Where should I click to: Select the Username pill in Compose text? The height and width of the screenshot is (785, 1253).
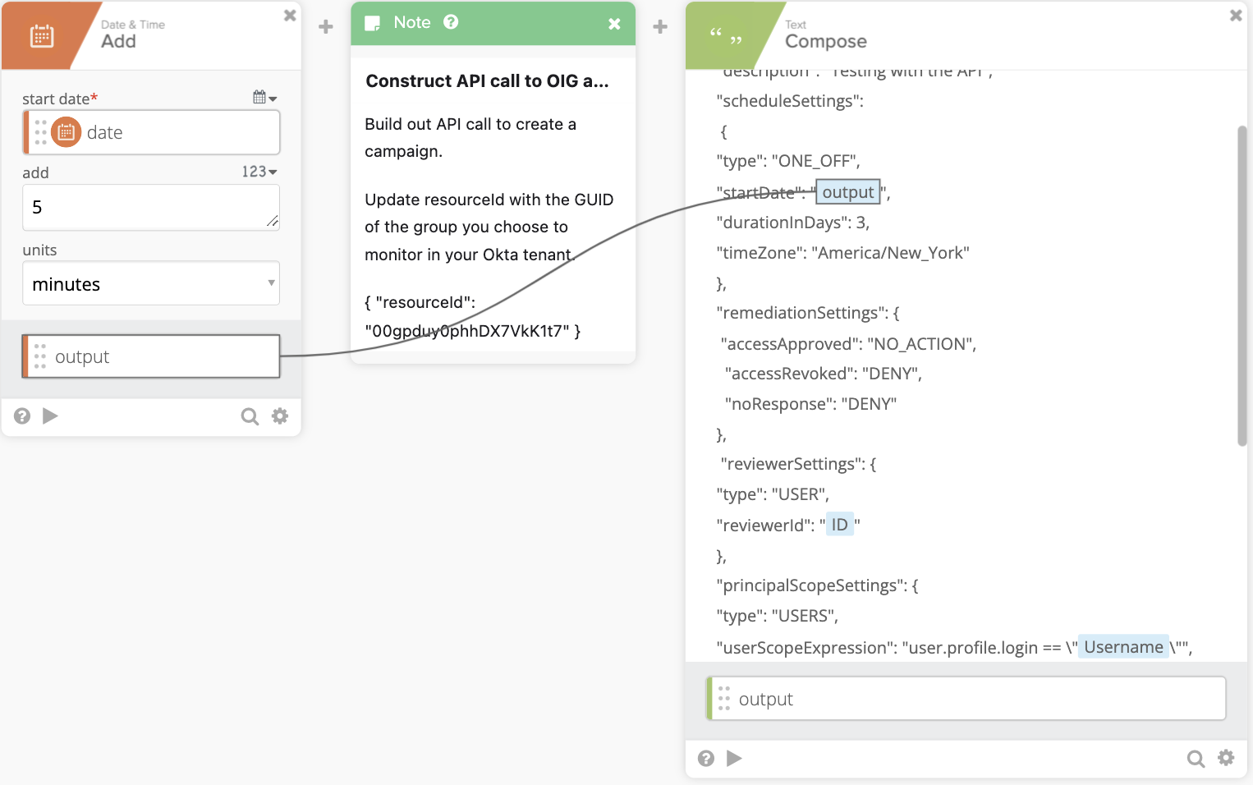click(1122, 647)
